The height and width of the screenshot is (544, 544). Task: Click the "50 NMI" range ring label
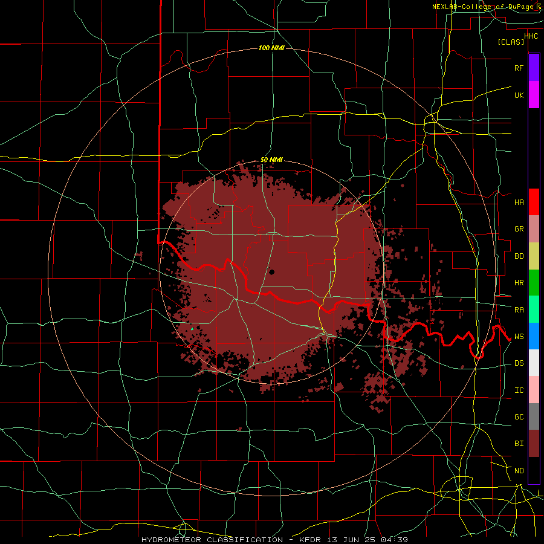[x=271, y=160]
